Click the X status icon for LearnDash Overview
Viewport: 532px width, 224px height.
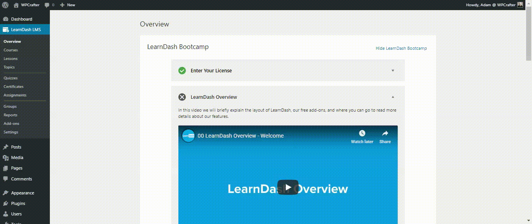tap(182, 97)
